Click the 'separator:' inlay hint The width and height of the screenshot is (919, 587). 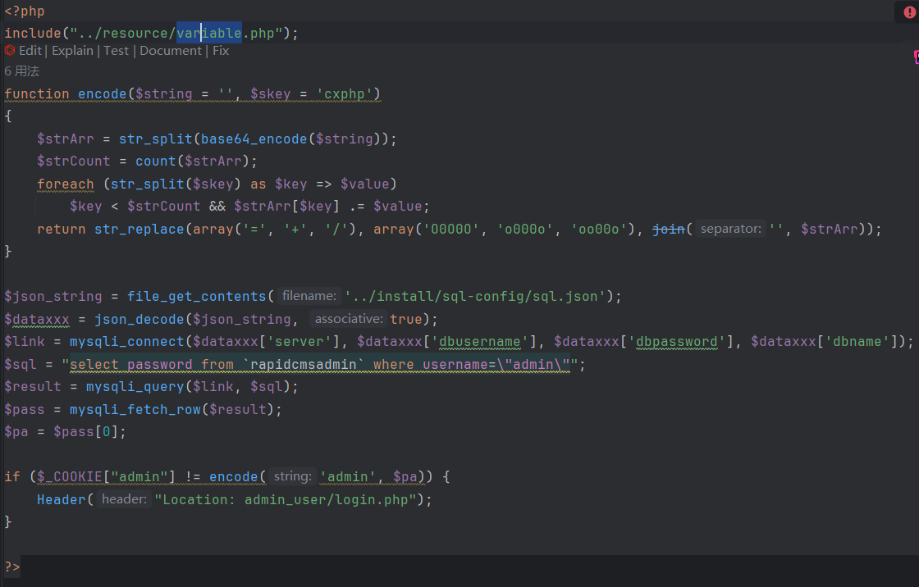click(x=730, y=230)
